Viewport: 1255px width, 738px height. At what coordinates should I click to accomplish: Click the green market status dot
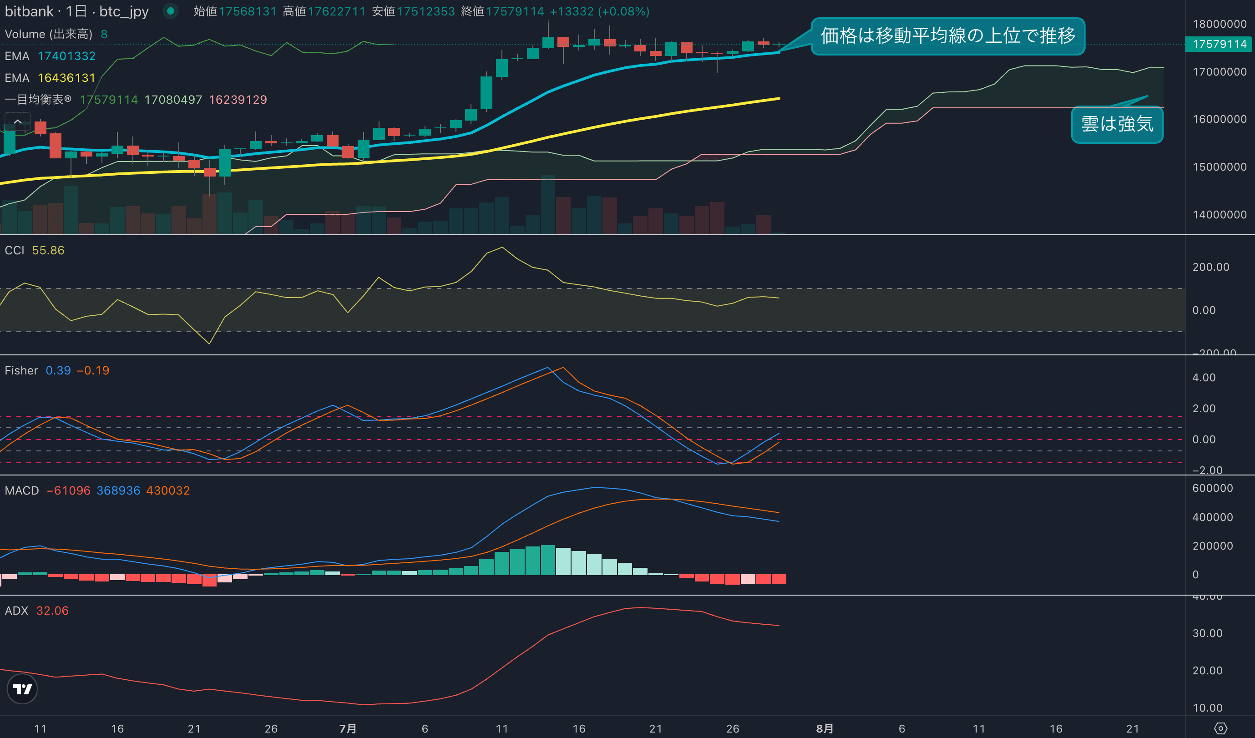pos(170,11)
